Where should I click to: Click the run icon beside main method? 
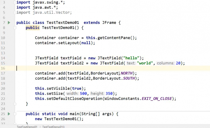pos(9,114)
